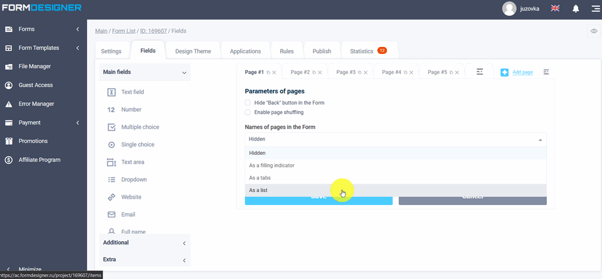Expand the Additional fields section
Image resolution: width=602 pixels, height=279 pixels.
(x=145, y=243)
